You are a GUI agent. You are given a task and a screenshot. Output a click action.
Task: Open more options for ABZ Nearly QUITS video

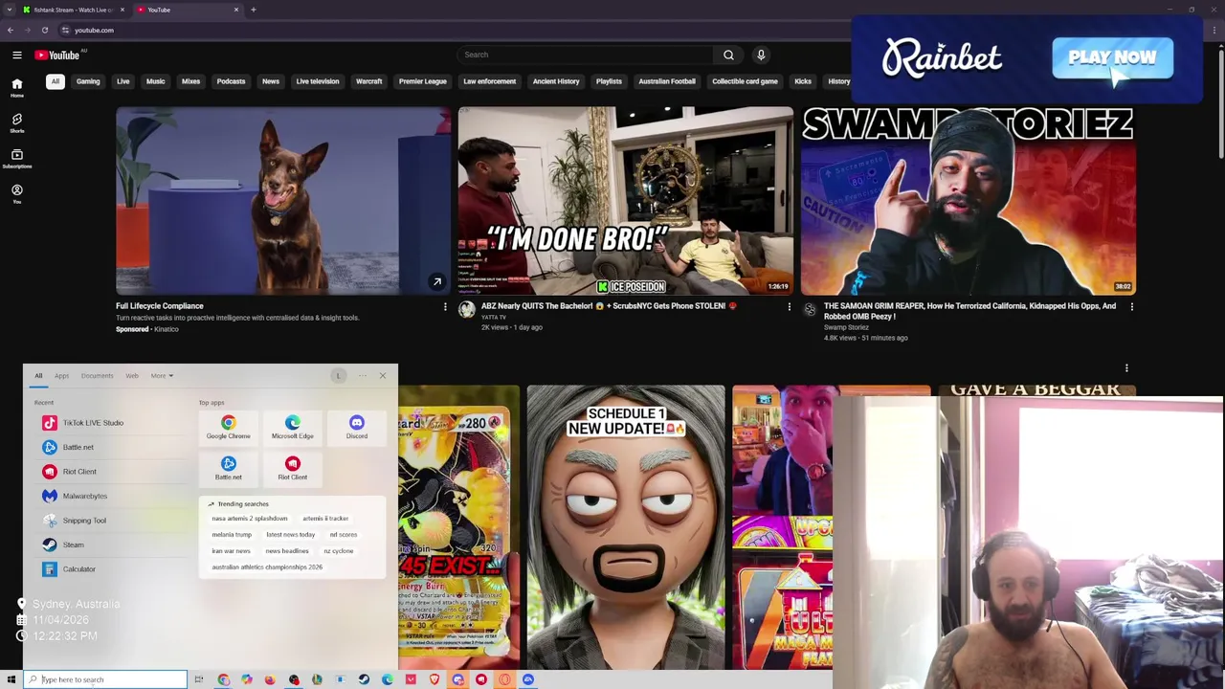point(790,307)
